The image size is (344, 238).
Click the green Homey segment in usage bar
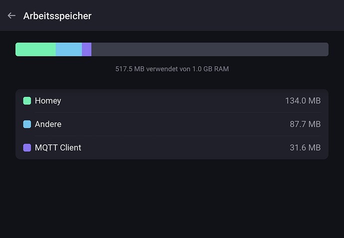tap(35, 49)
